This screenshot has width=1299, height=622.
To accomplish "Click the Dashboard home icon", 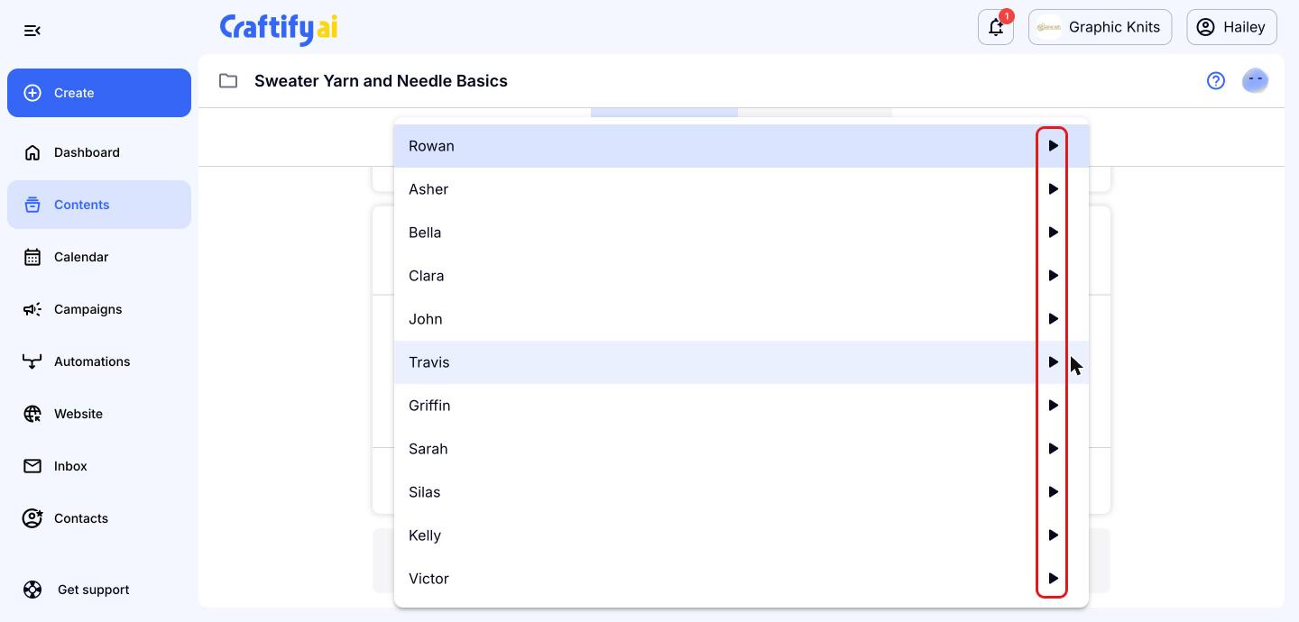I will [32, 152].
